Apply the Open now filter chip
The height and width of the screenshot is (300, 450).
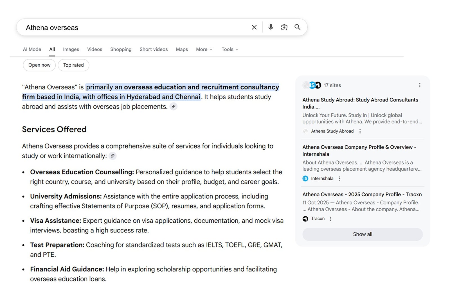[39, 65]
